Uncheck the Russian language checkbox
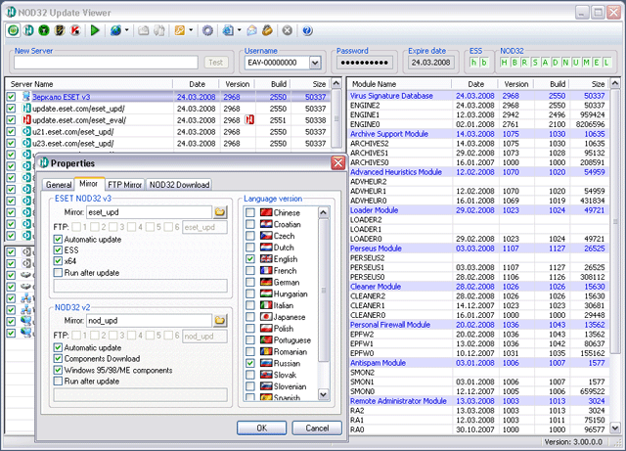This screenshot has height=451, width=626. [x=250, y=363]
